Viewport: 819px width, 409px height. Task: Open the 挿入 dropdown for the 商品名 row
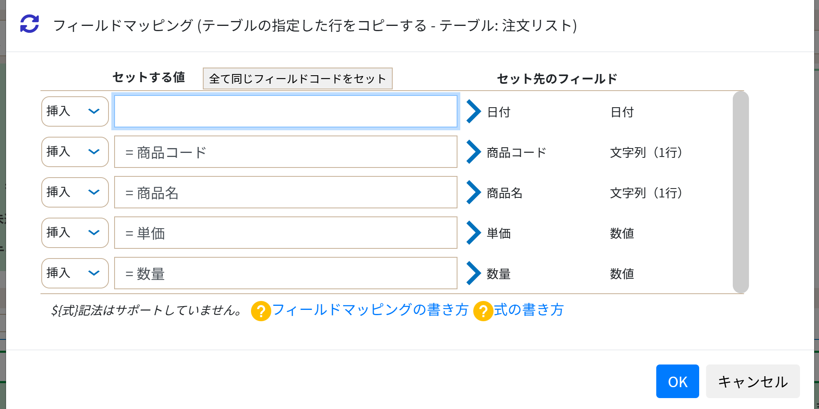[x=75, y=192]
